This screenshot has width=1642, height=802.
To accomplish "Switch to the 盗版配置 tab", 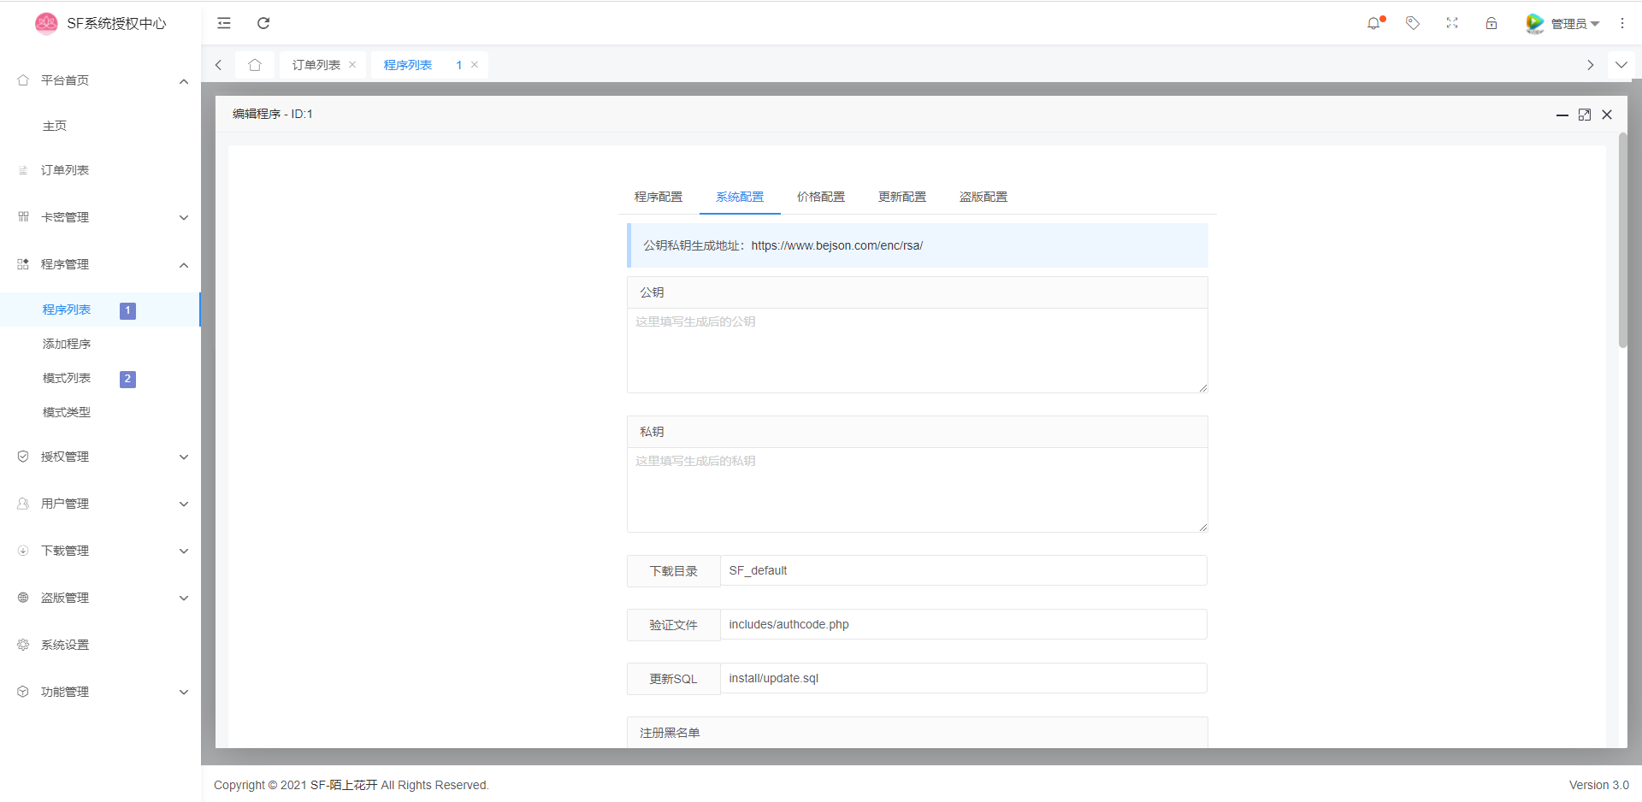I will tap(983, 197).
